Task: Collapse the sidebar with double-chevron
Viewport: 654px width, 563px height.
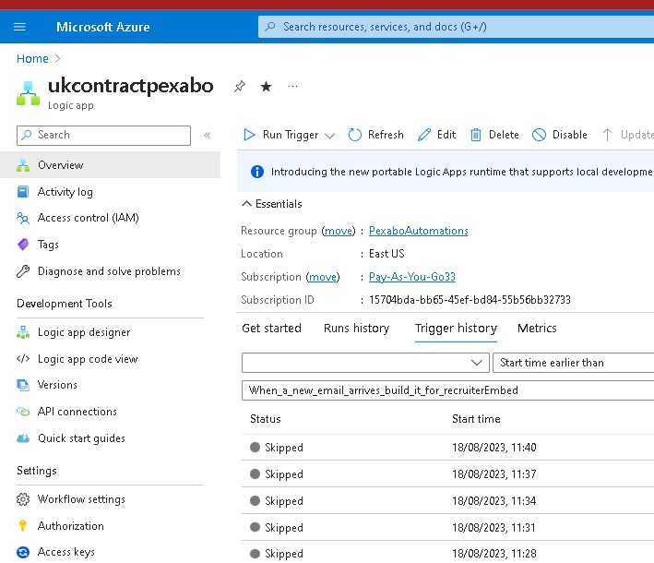Action: point(208,135)
